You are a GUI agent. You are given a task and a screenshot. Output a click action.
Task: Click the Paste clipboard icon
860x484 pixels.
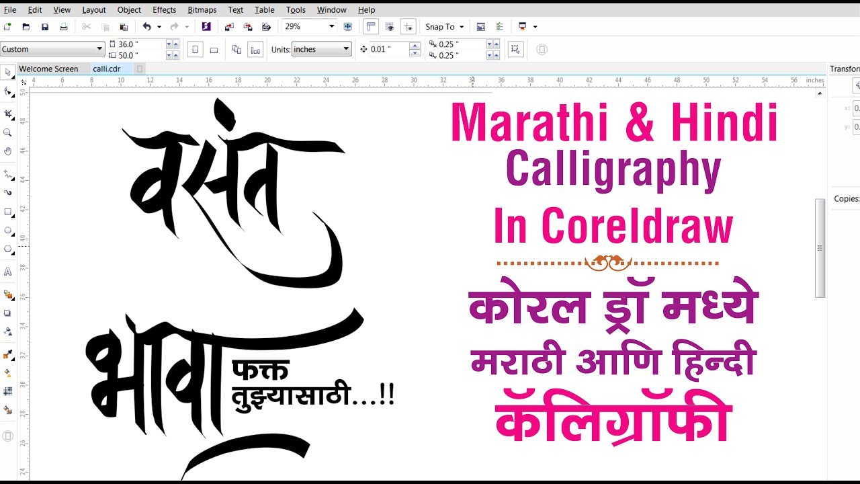124,27
